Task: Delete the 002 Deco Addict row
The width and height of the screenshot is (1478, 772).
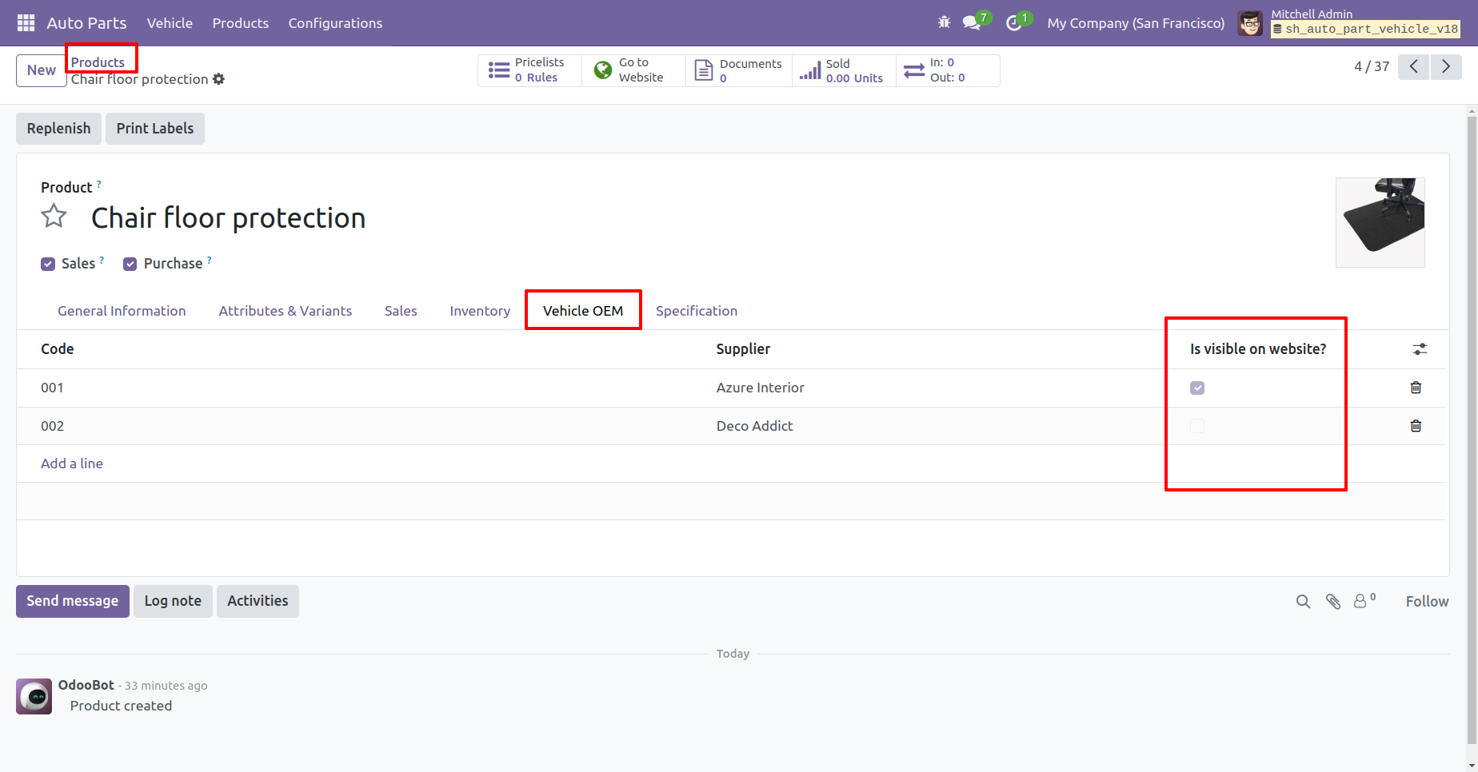Action: coord(1416,426)
